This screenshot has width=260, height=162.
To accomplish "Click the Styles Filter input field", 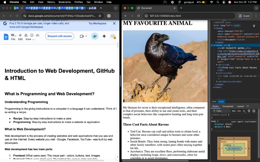I will (221, 111).
